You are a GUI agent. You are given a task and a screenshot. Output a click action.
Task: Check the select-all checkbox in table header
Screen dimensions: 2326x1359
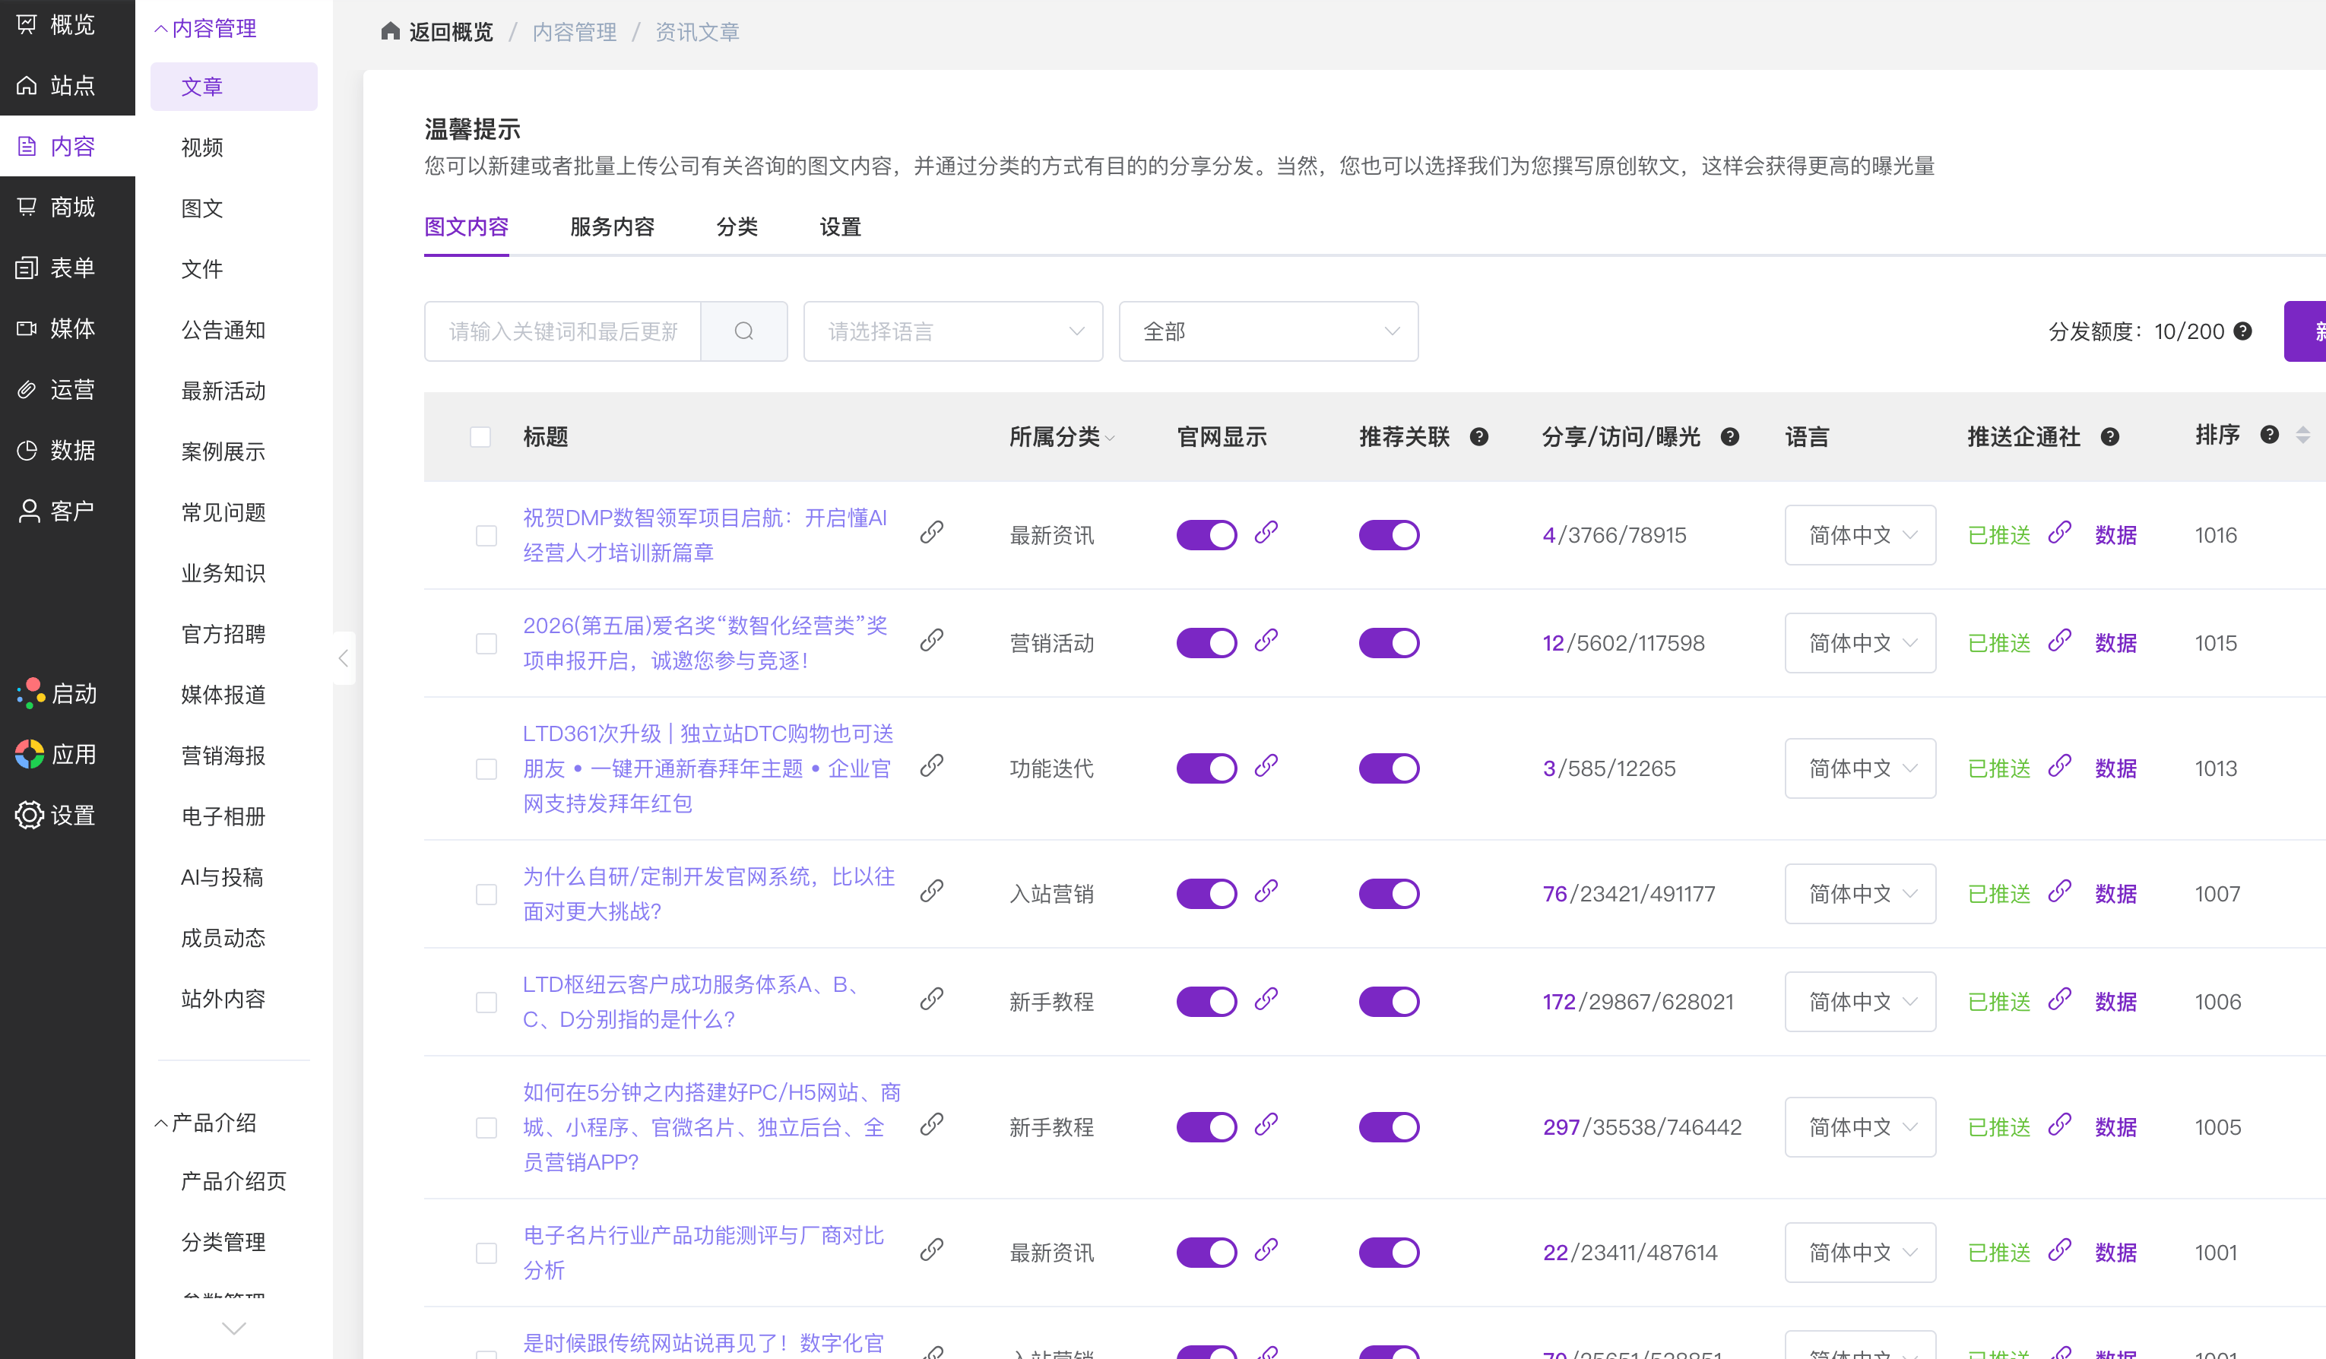click(x=480, y=437)
